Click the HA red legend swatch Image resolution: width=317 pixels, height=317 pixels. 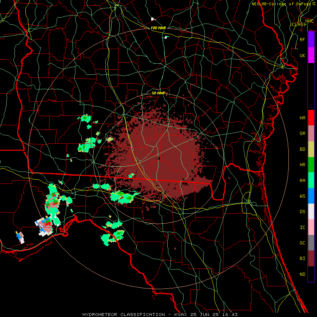coord(311,118)
